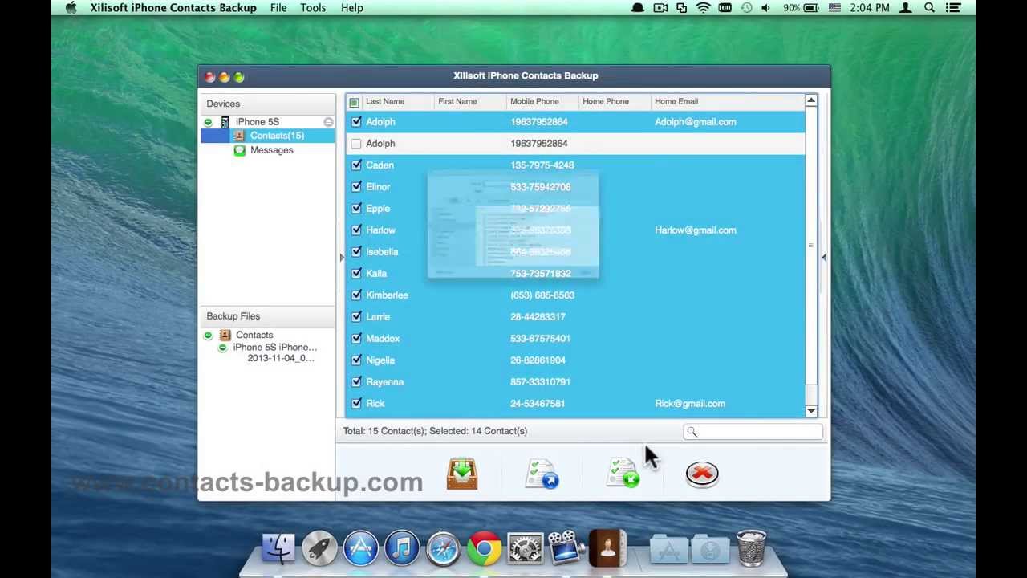
Task: Collapse the iPhone 5S device tree node
Action: pos(208,122)
